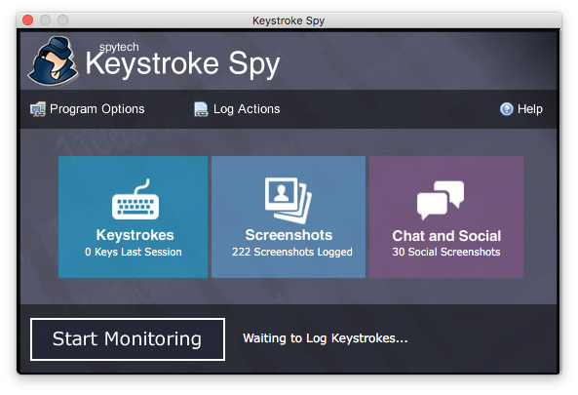Screen dimensions: 578x395
Task: Click the speech bubbles chat icon
Action: pos(441,200)
